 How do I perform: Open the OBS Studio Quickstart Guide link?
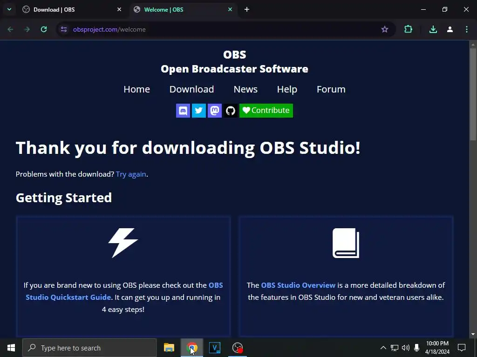pyautogui.click(x=124, y=291)
